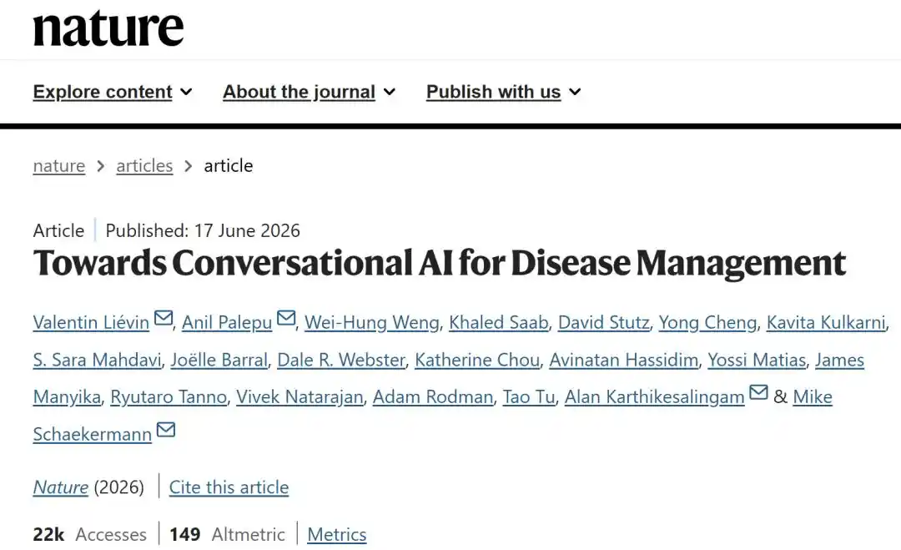This screenshot has width=901, height=550.
Task: Click author Tao Tu
Action: point(529,396)
